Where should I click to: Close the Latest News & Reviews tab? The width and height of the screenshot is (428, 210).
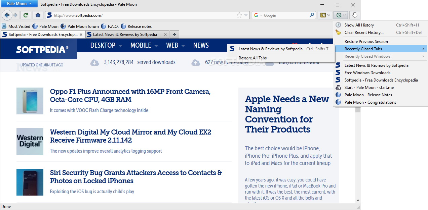click(x=165, y=34)
